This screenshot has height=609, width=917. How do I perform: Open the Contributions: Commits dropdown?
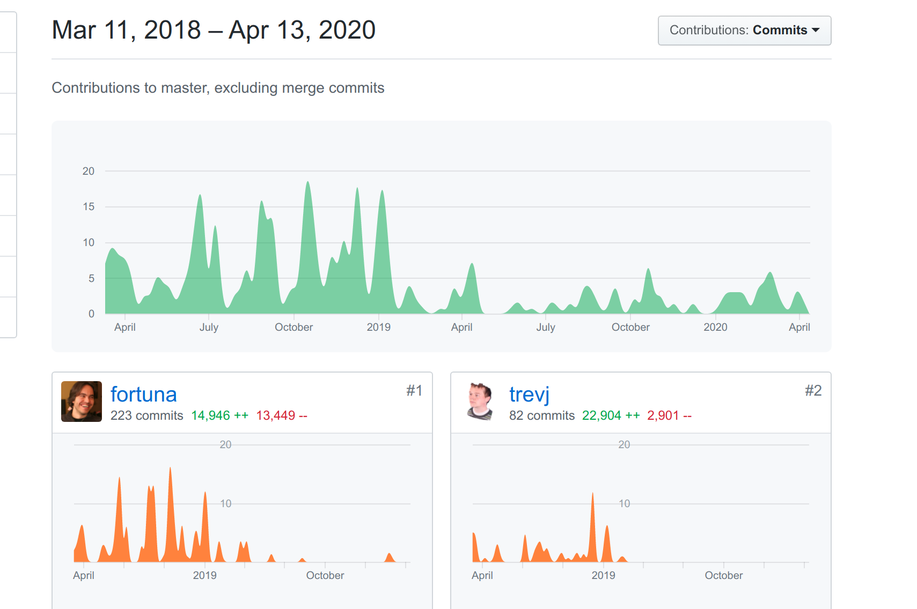tap(744, 31)
